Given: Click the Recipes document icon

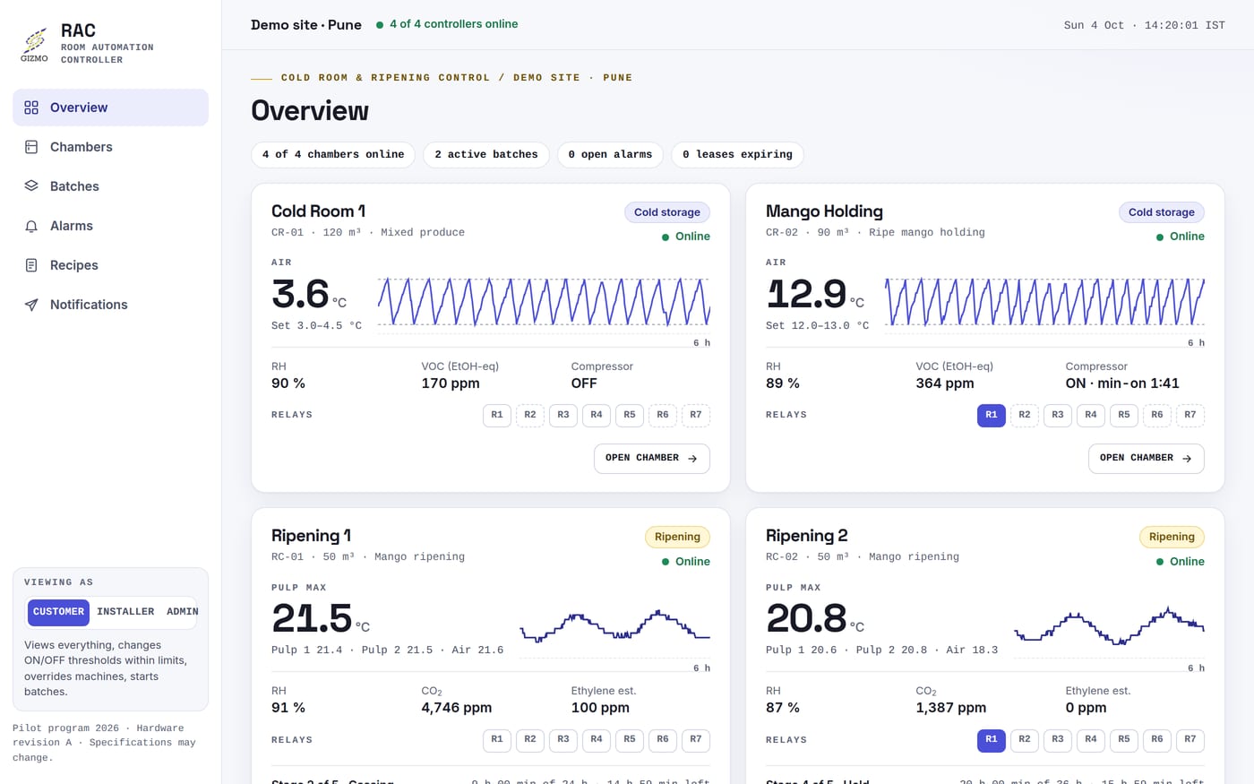Looking at the screenshot, I should click(31, 265).
